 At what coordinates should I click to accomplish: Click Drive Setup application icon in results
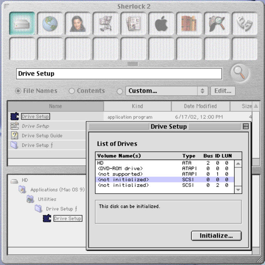pyautogui.click(x=14, y=116)
